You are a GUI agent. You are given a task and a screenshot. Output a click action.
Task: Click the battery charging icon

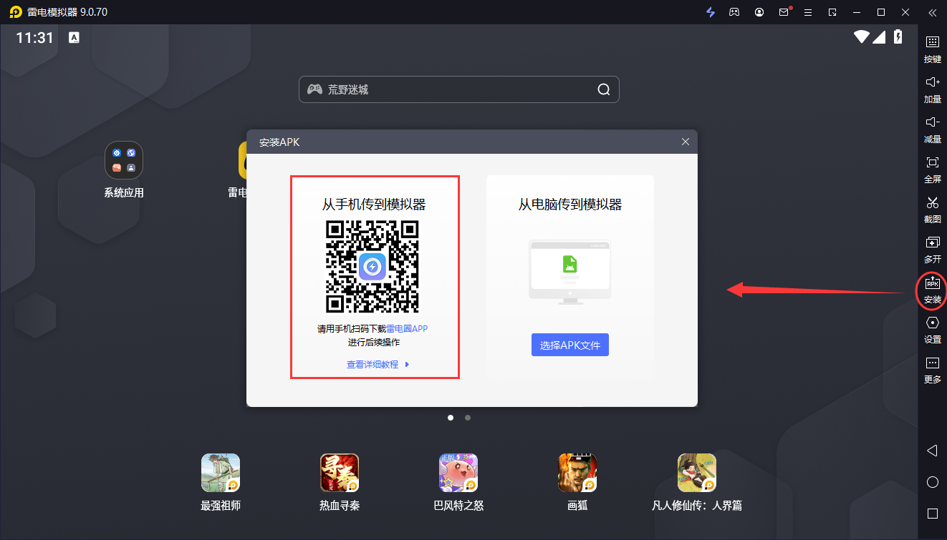[898, 37]
